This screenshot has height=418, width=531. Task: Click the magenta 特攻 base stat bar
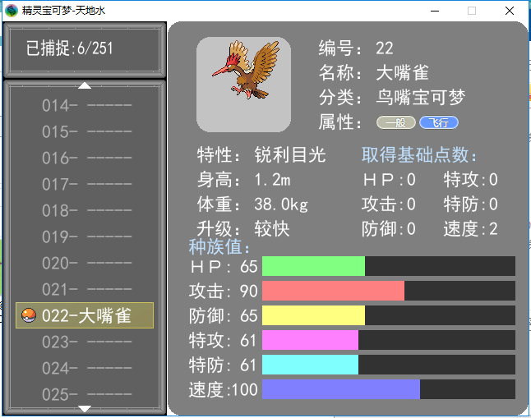point(310,340)
